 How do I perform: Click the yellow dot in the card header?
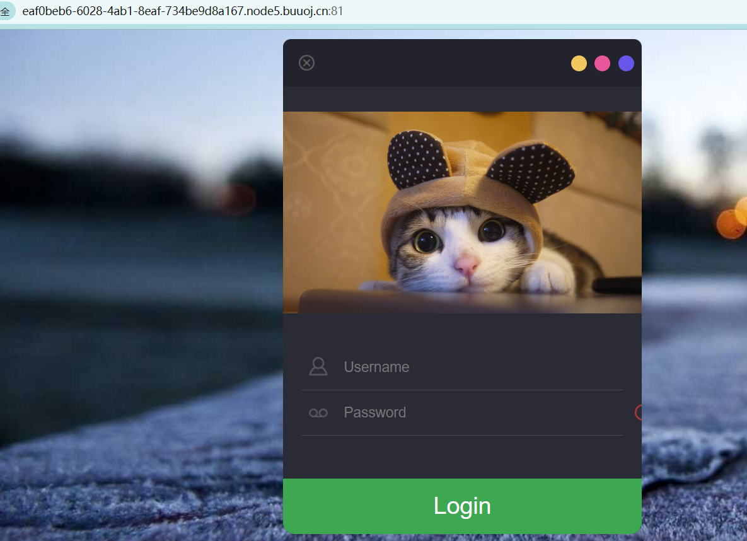pos(579,64)
